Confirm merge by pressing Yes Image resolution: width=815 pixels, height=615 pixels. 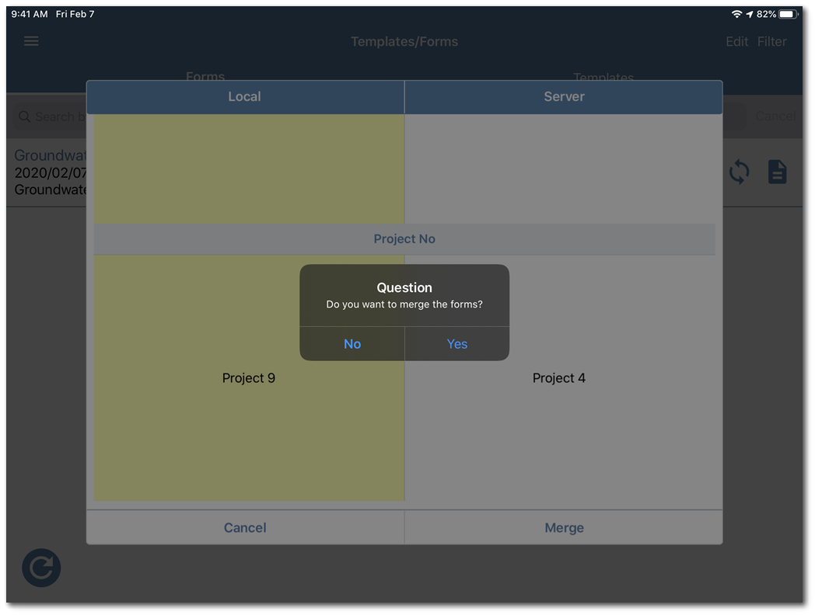pos(457,344)
